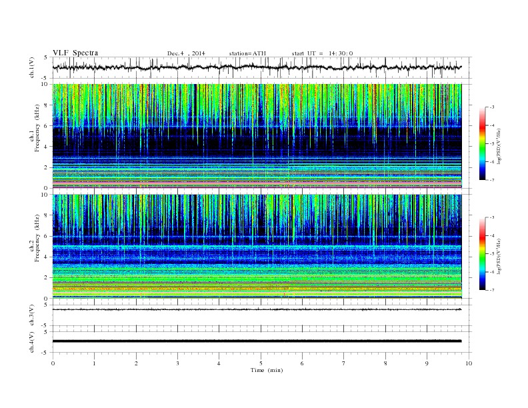The image size is (528, 408).
Task: Click the time axis tick label "3"
Action: click(177, 363)
